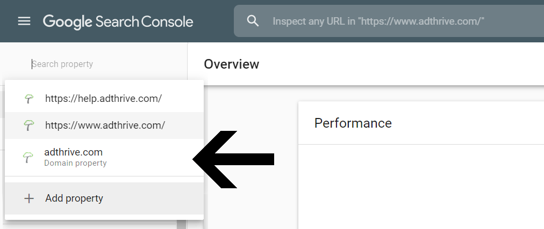
Task: Focus the Inspect any URL search box
Action: pyautogui.click(x=389, y=21)
